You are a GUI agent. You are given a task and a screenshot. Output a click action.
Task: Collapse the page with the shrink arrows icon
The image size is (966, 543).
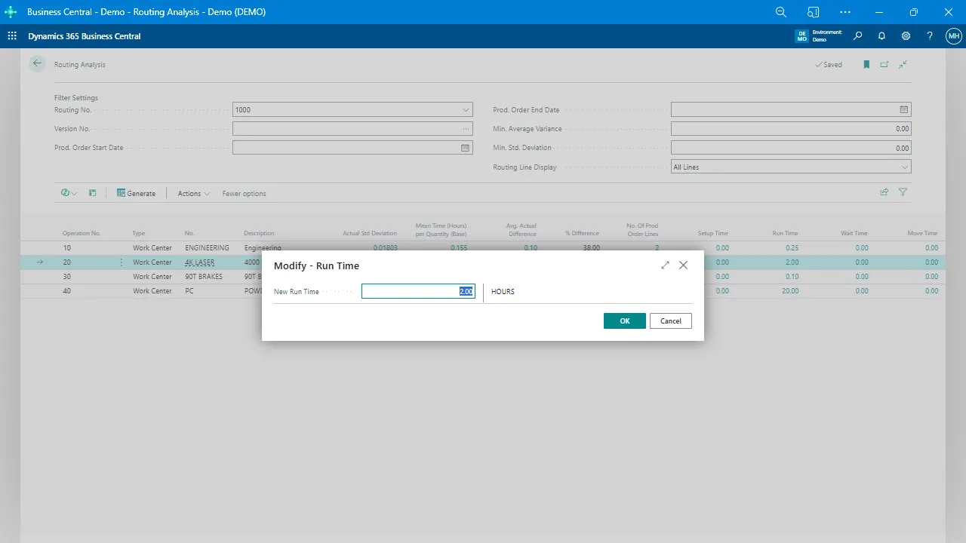coord(903,64)
